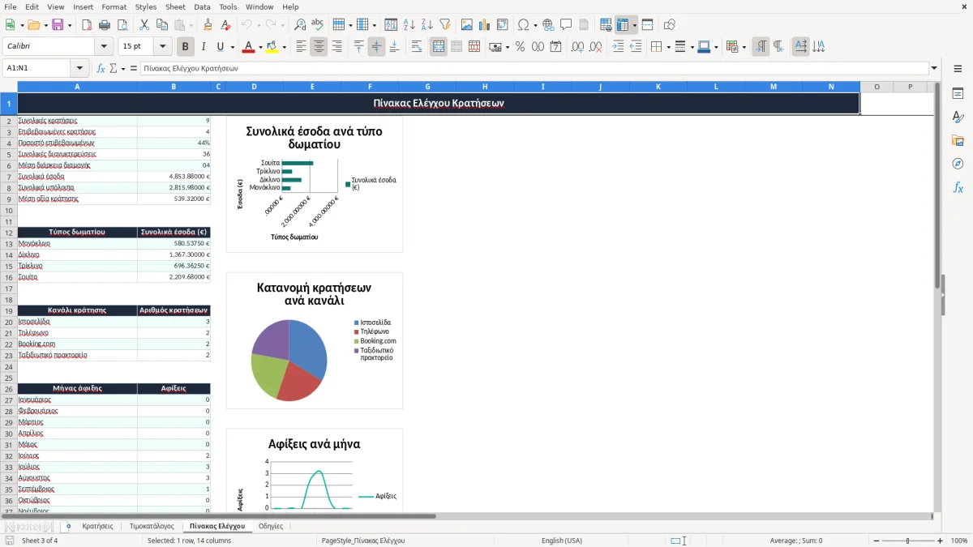Image resolution: width=973 pixels, height=547 pixels.
Task: Run the Spelling check icon
Action: point(317,25)
